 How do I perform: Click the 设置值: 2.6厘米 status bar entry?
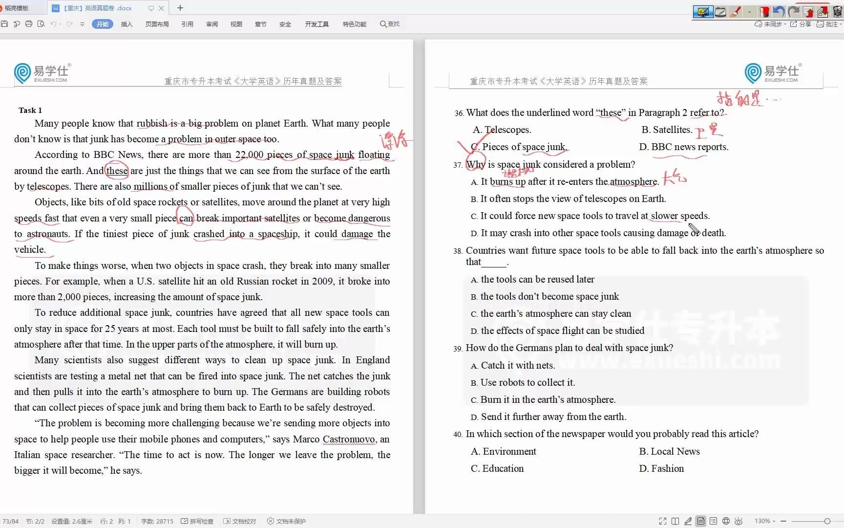coord(72,521)
